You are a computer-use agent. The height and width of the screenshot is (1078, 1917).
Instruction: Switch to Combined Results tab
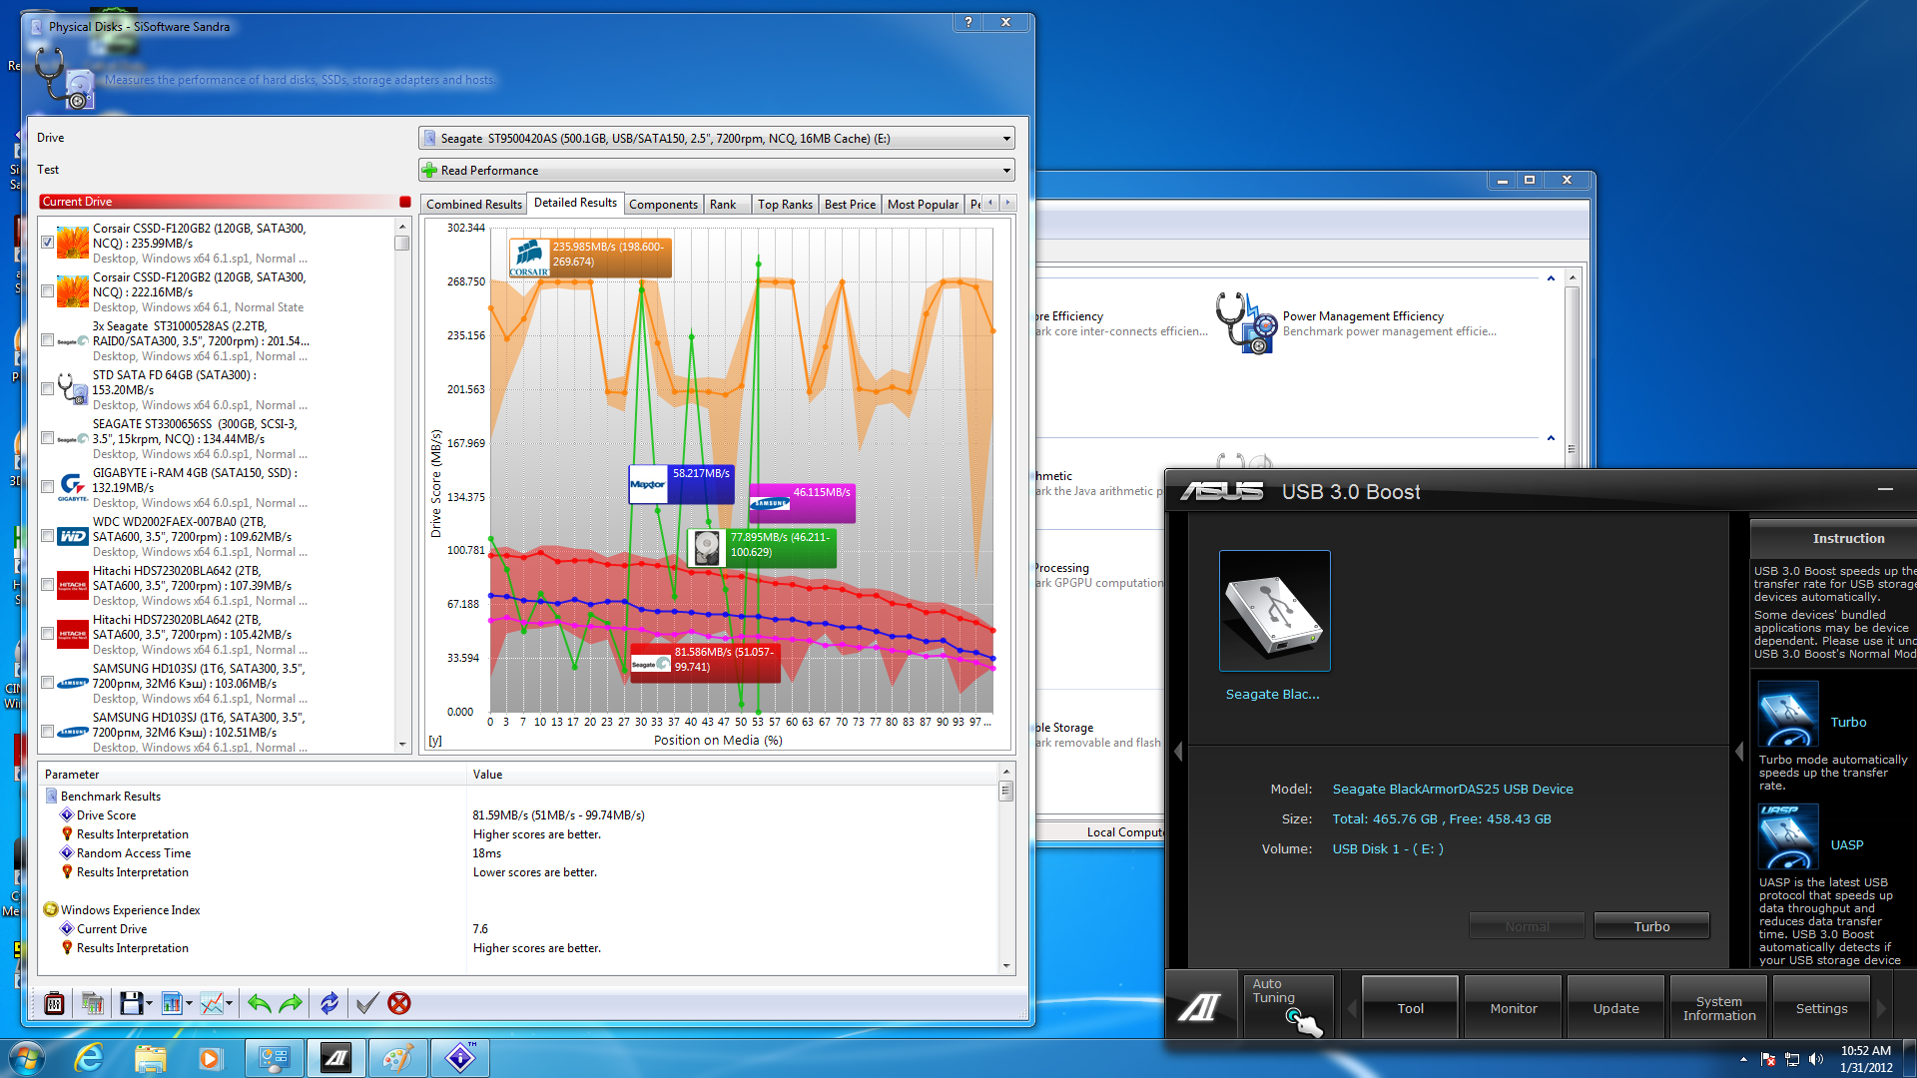tap(473, 205)
